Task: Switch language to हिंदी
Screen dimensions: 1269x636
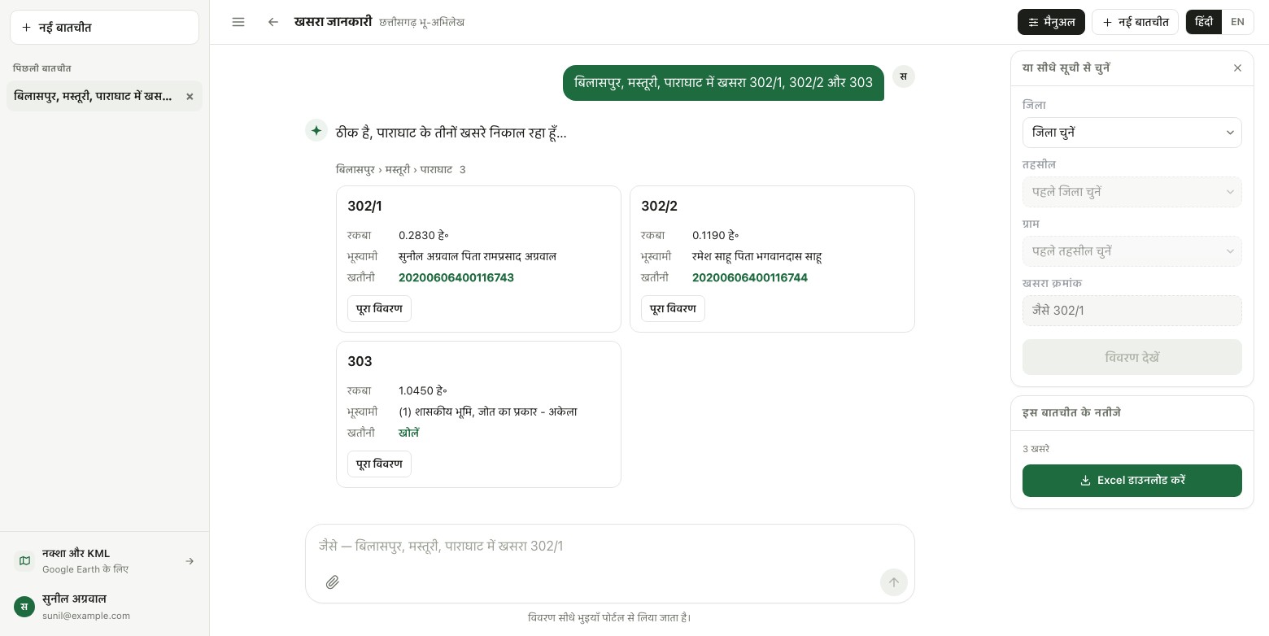Action: coord(1204,22)
